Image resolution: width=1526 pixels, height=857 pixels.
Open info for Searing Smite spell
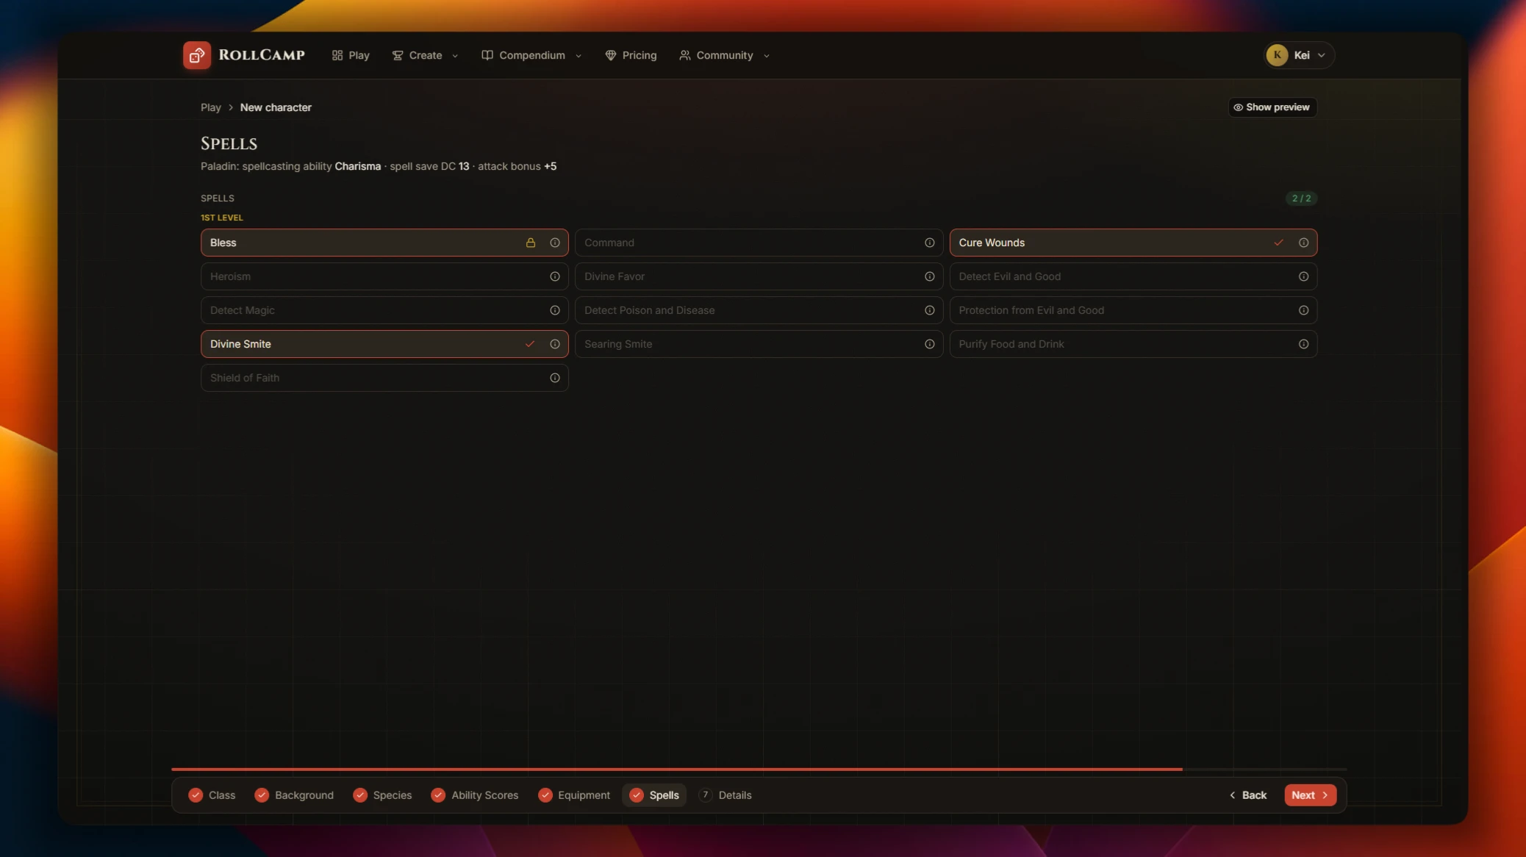pyautogui.click(x=929, y=344)
